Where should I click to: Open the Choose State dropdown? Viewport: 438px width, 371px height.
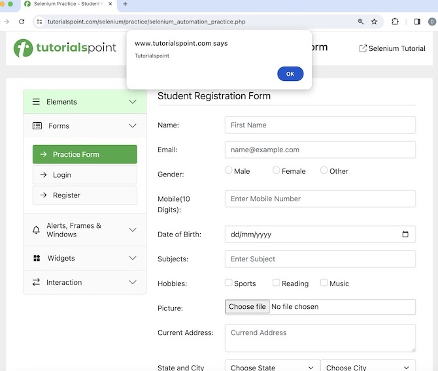point(272,367)
